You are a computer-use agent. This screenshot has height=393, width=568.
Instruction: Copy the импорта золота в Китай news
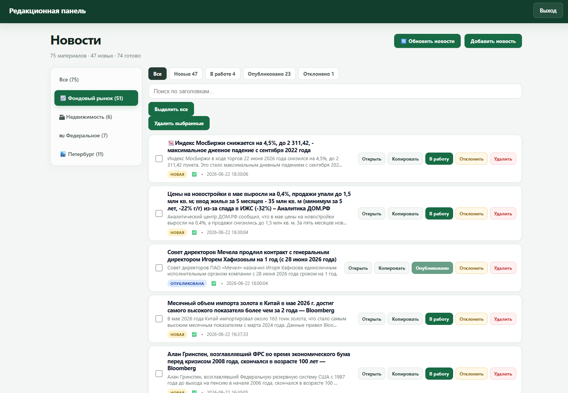[405, 319]
